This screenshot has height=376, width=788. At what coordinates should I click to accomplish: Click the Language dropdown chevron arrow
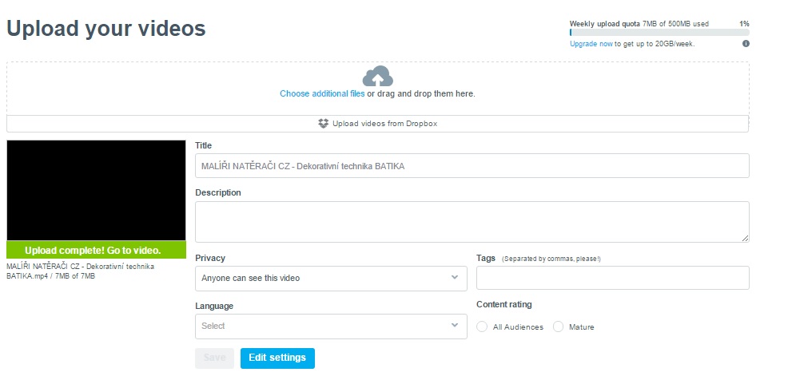(455, 325)
